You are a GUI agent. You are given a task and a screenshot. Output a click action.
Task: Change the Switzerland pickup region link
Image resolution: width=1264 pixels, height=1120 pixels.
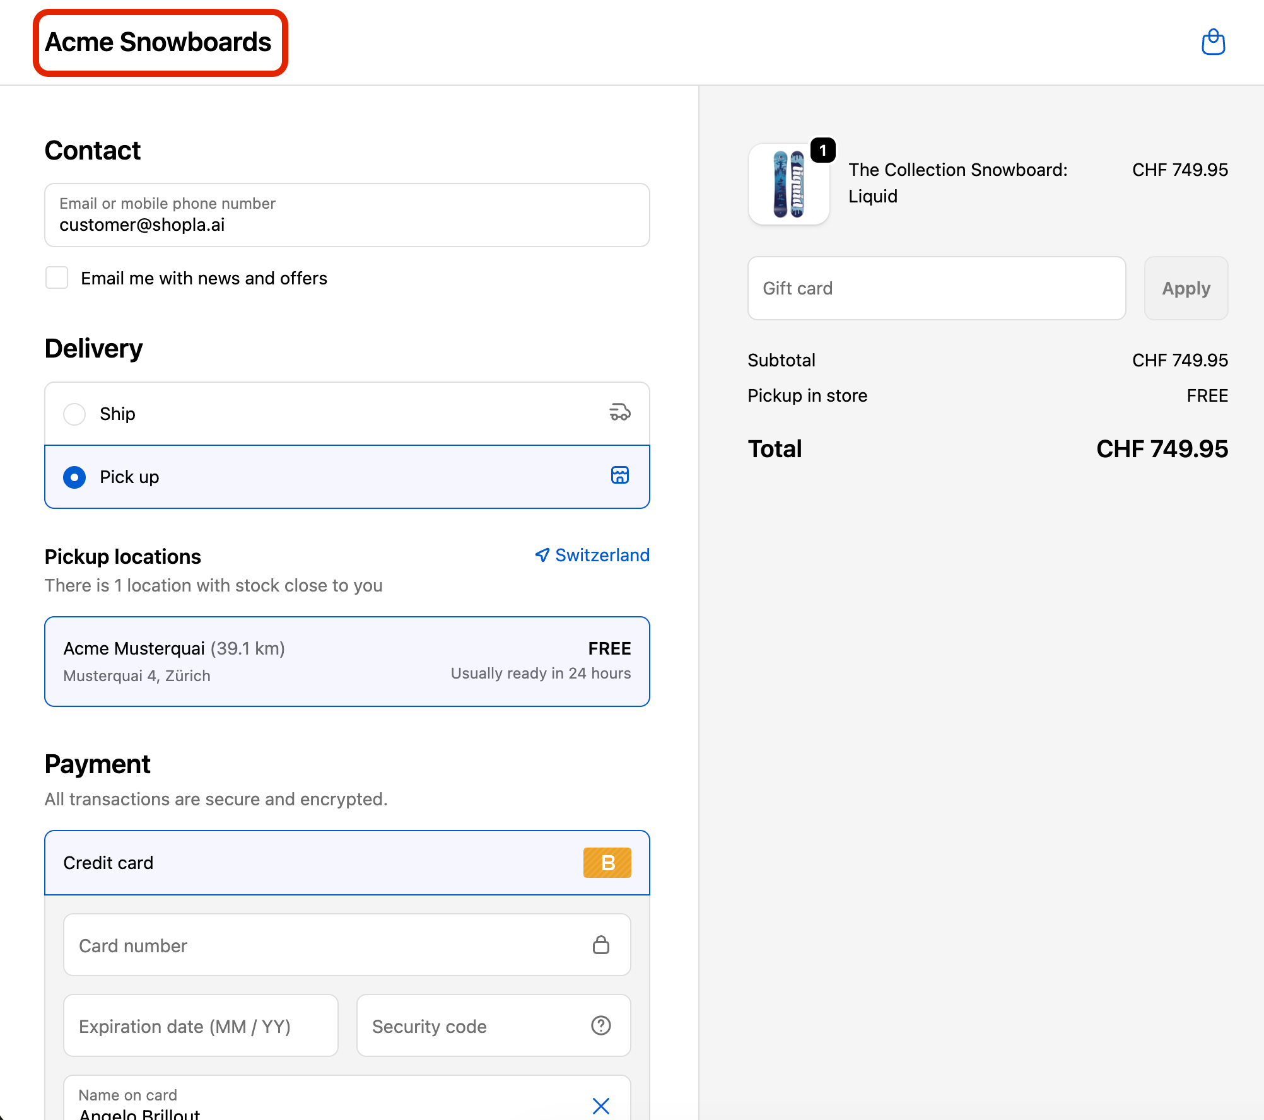602,555
